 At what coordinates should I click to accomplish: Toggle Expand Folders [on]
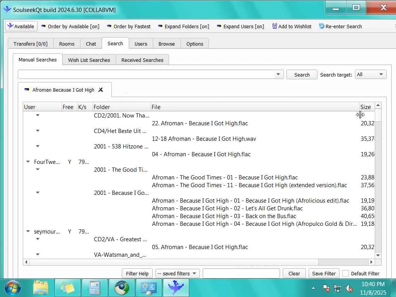click(x=184, y=26)
